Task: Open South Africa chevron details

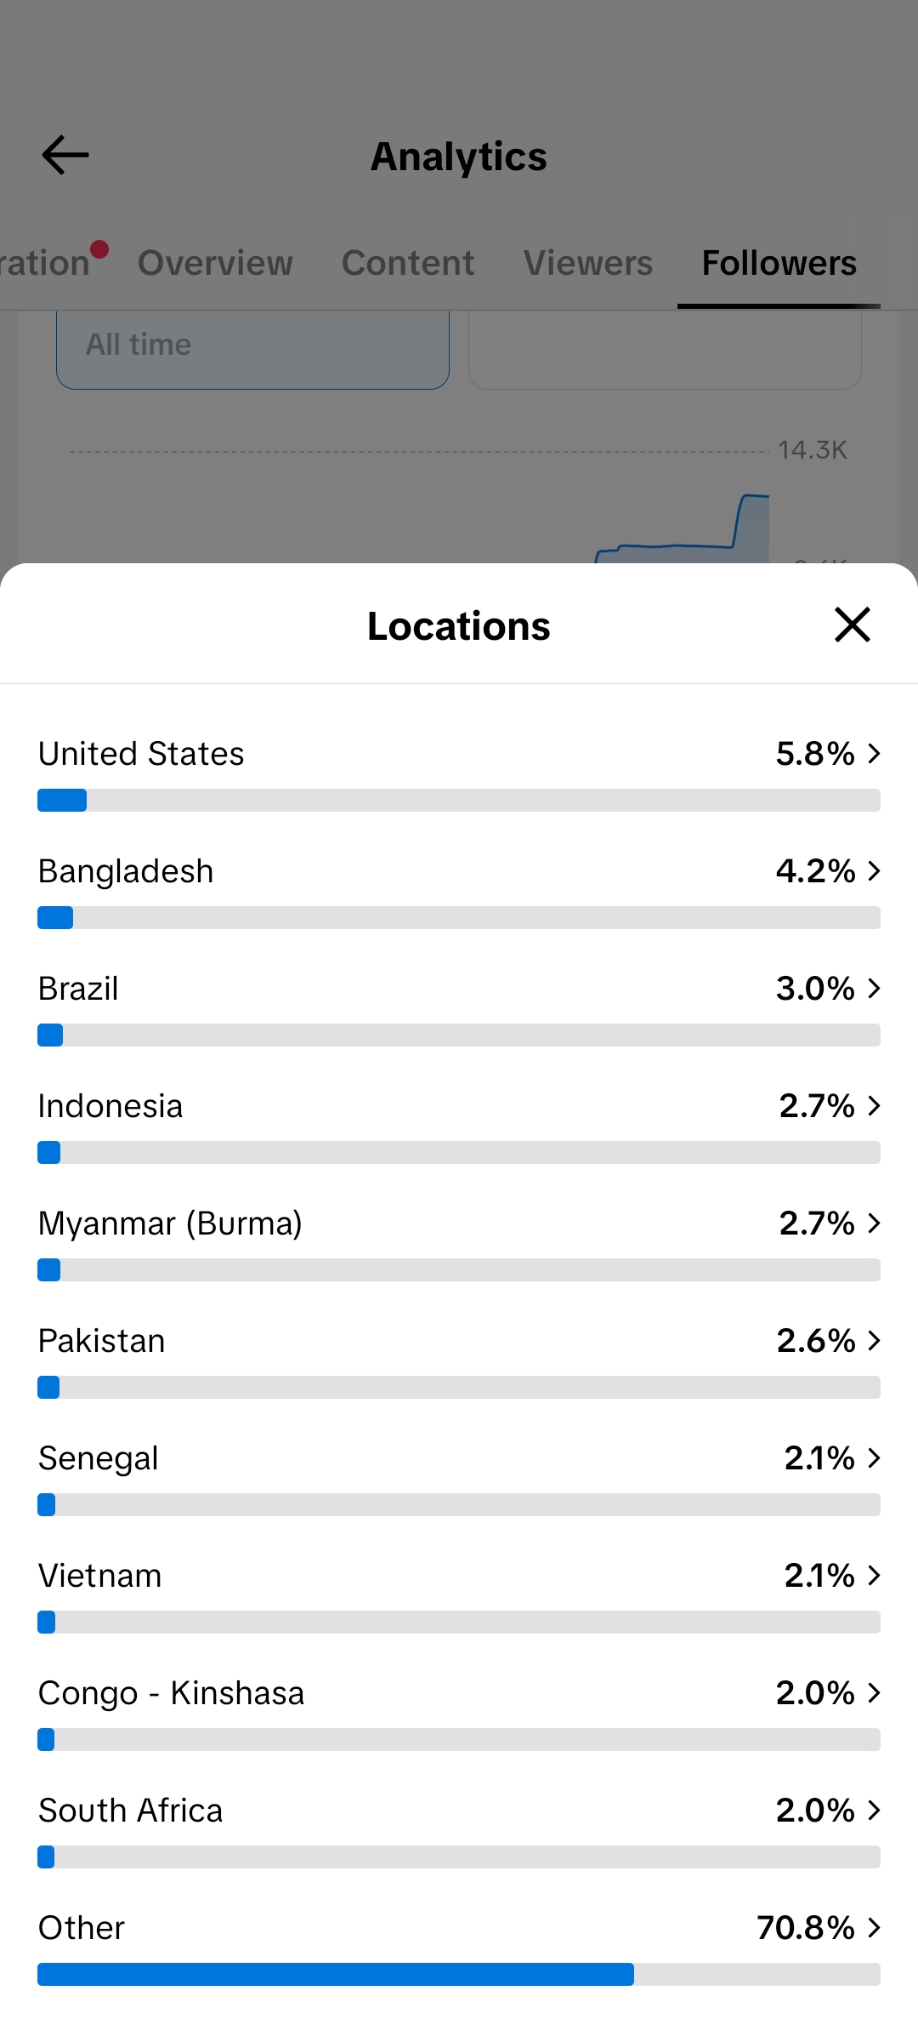Action: (x=874, y=1810)
